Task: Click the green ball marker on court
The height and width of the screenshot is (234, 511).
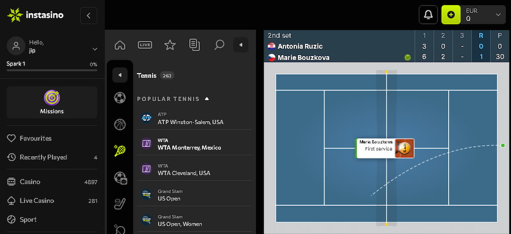Action: coord(503,146)
